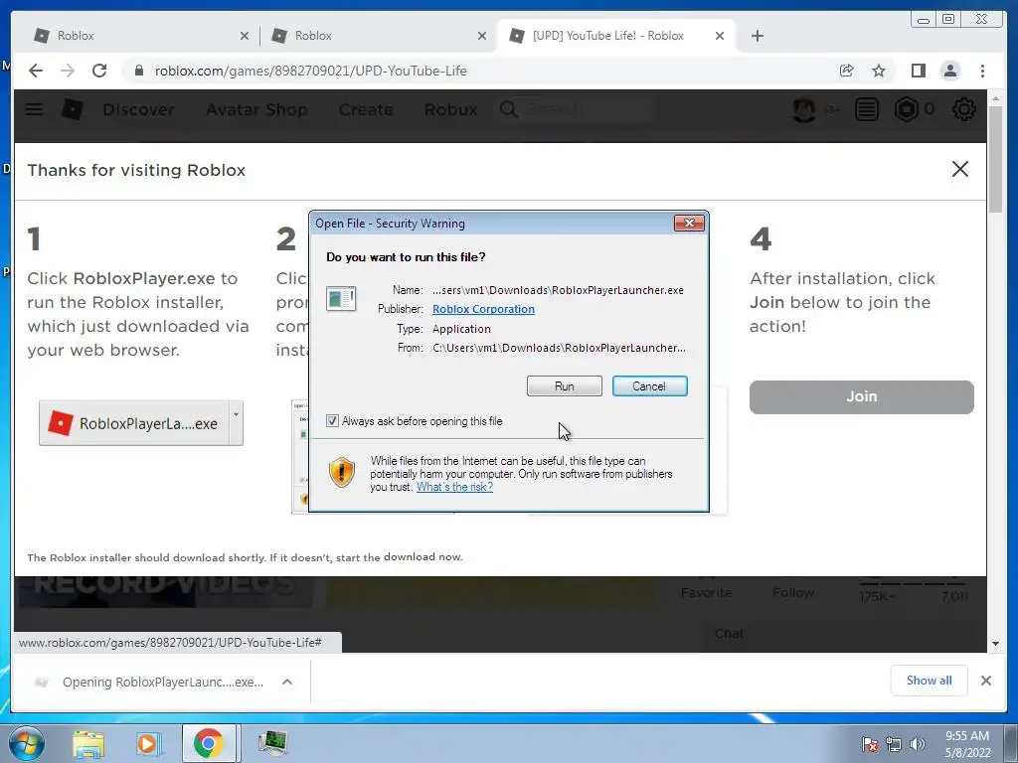The image size is (1018, 763).
Task: Open Windows Explorer from the taskbar
Action: coord(88,743)
